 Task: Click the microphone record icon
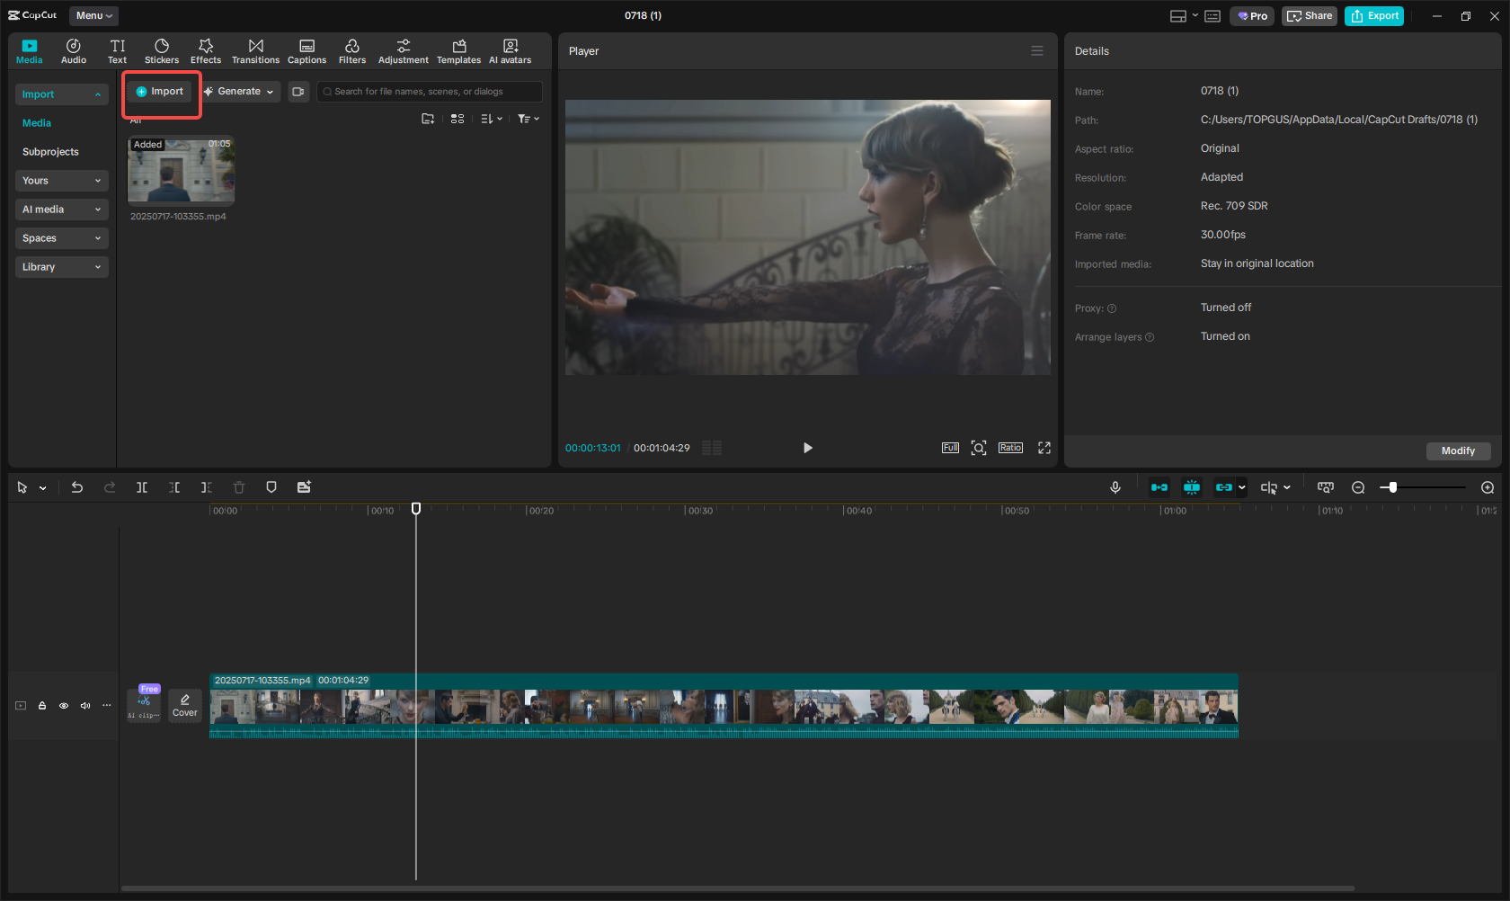point(1115,486)
